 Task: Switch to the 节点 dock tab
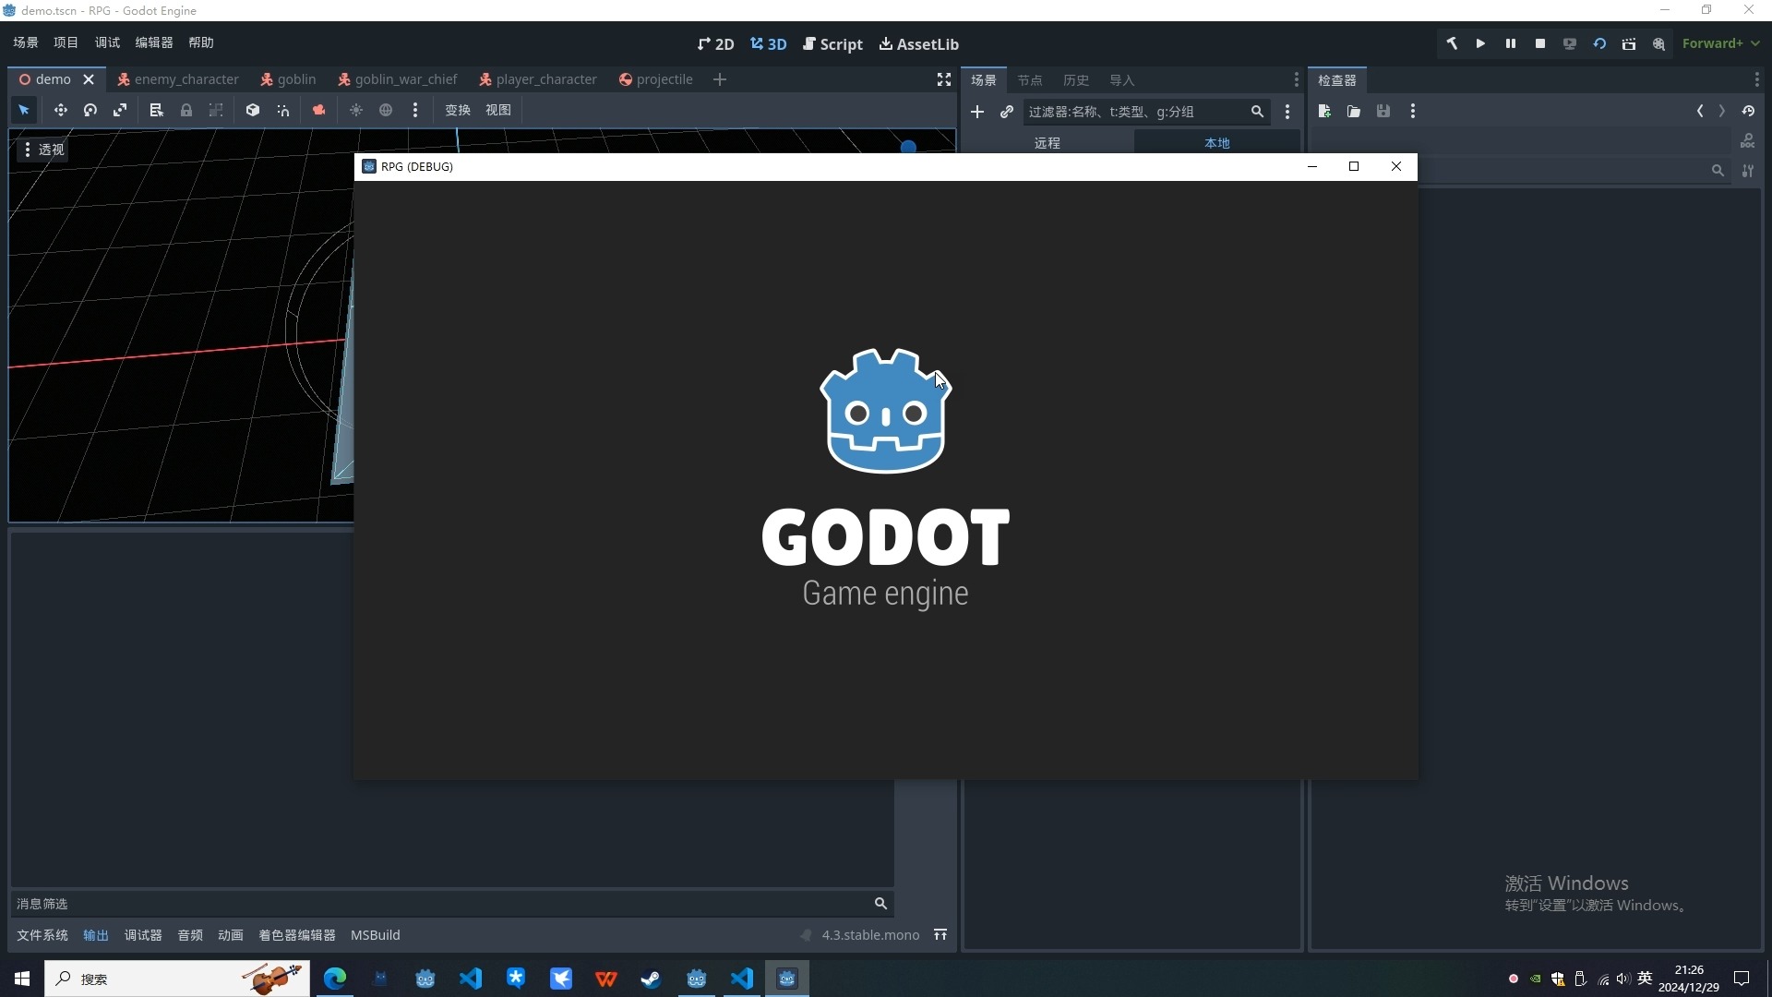tap(1030, 80)
